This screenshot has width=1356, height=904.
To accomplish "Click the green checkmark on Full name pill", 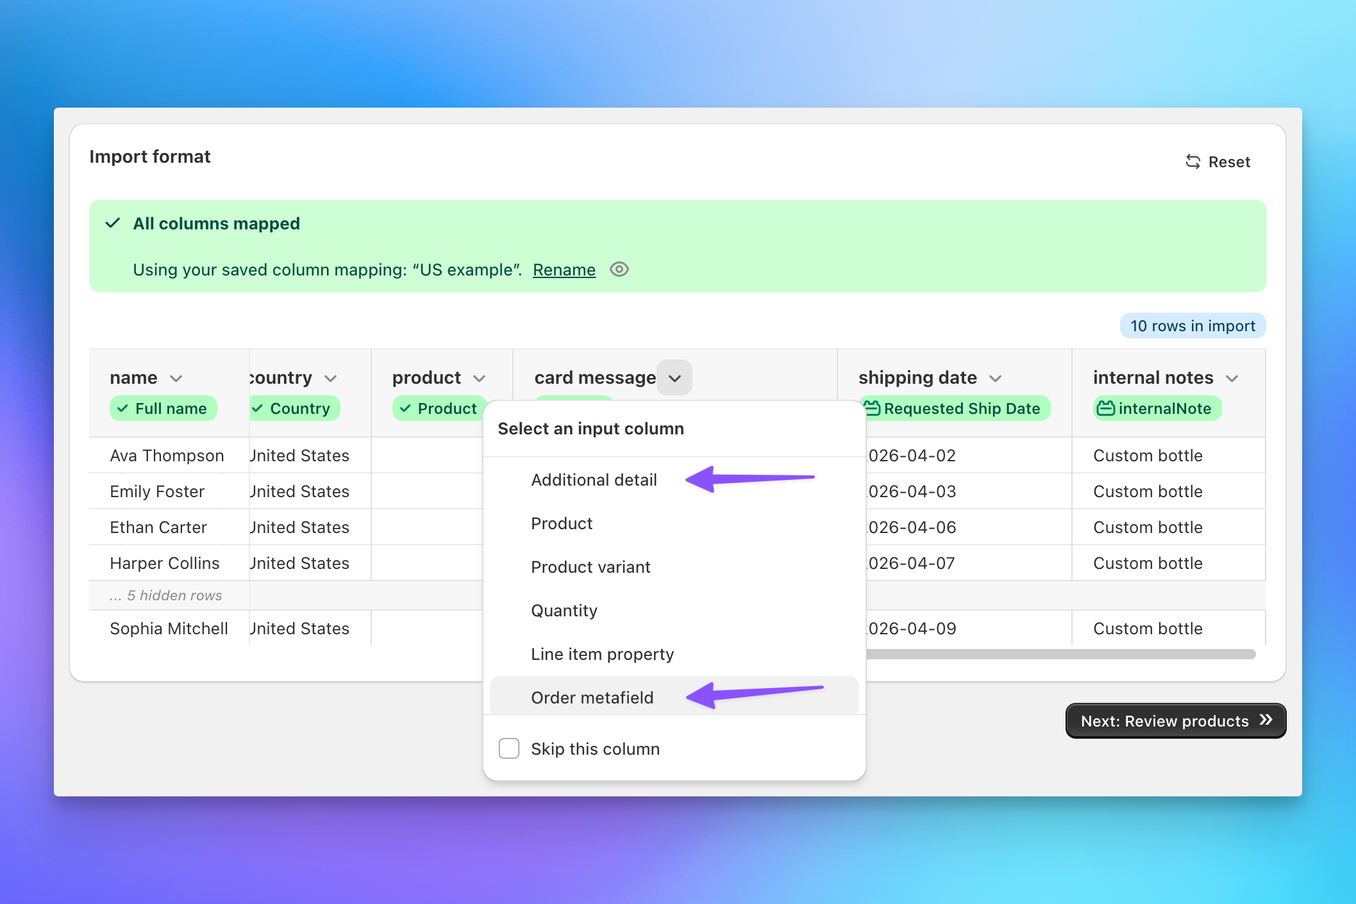I will [x=122, y=408].
